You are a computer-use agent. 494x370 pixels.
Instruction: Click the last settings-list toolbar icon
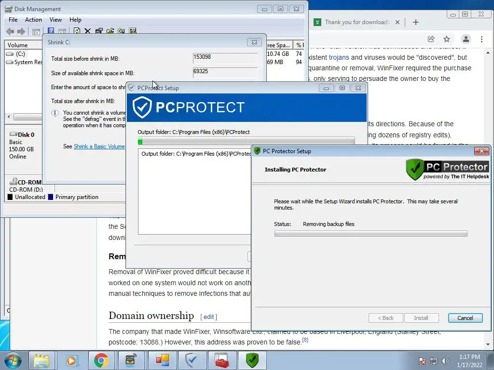[x=133, y=31]
